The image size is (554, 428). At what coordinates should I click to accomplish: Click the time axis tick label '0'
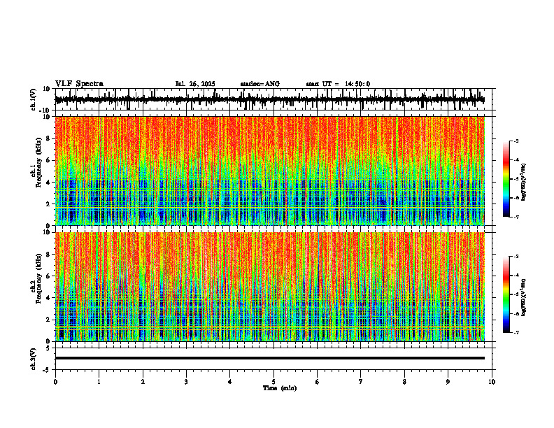pos(55,382)
